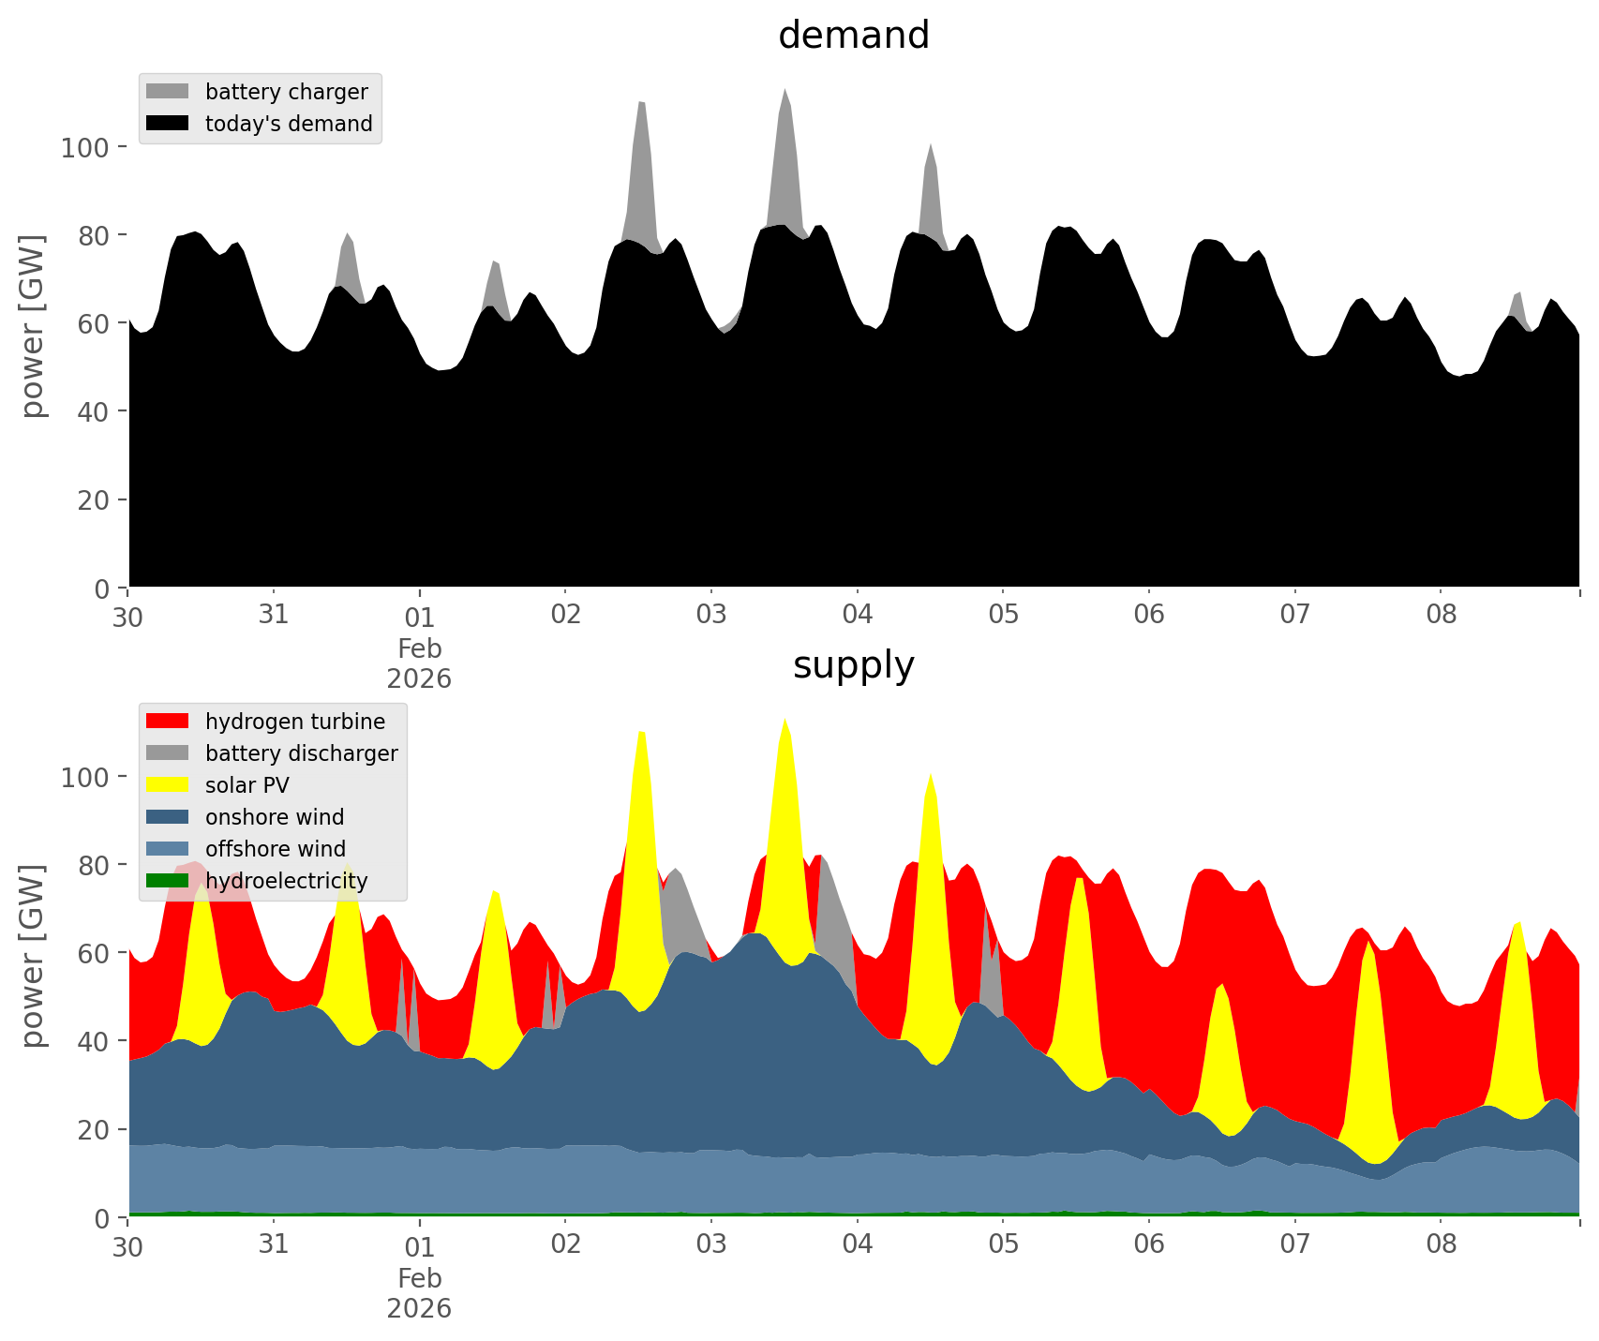The height and width of the screenshot is (1341, 1599).
Task: Click the "today's demand" legend label text
Action: pos(289,124)
